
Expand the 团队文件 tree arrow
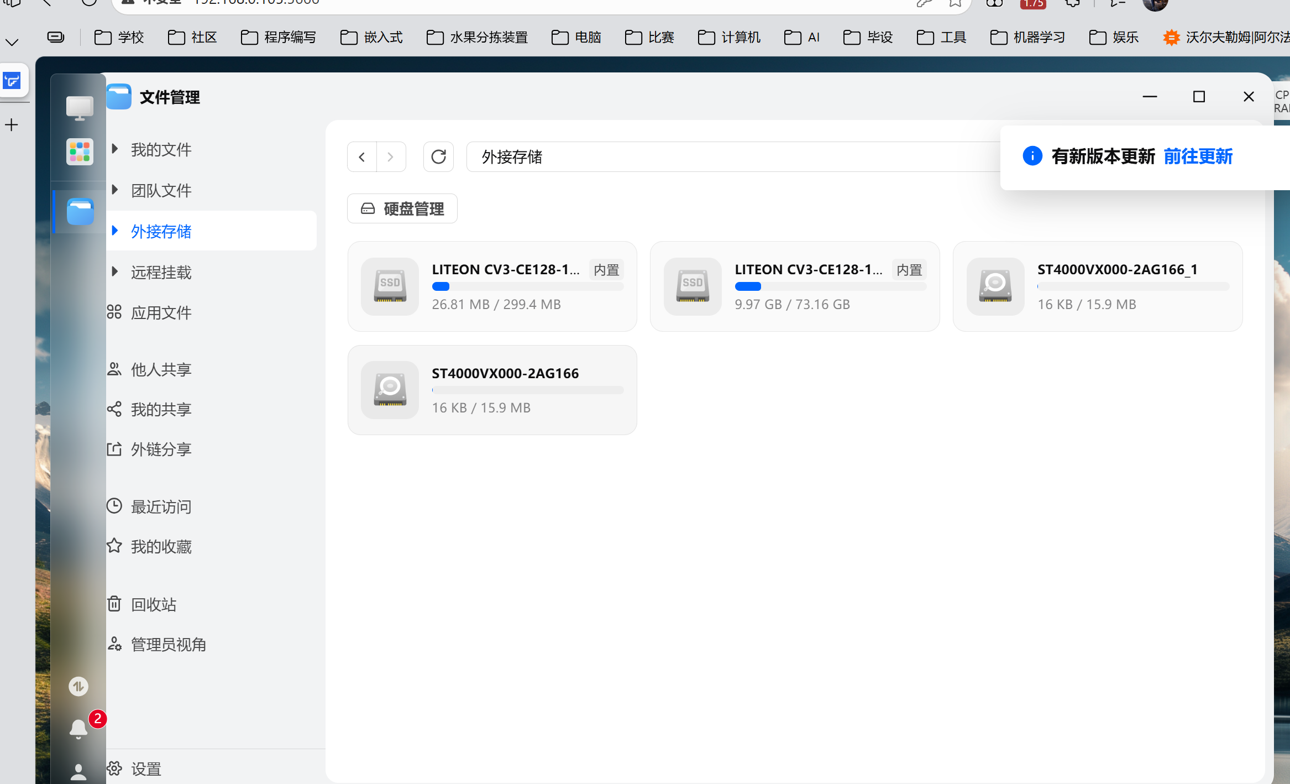click(115, 190)
